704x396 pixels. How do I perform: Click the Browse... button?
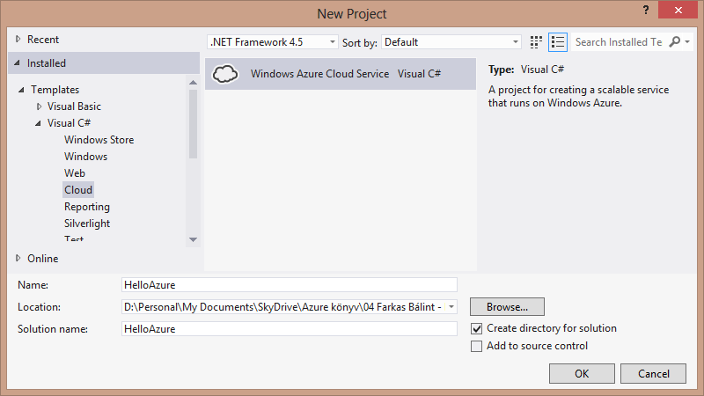point(507,307)
